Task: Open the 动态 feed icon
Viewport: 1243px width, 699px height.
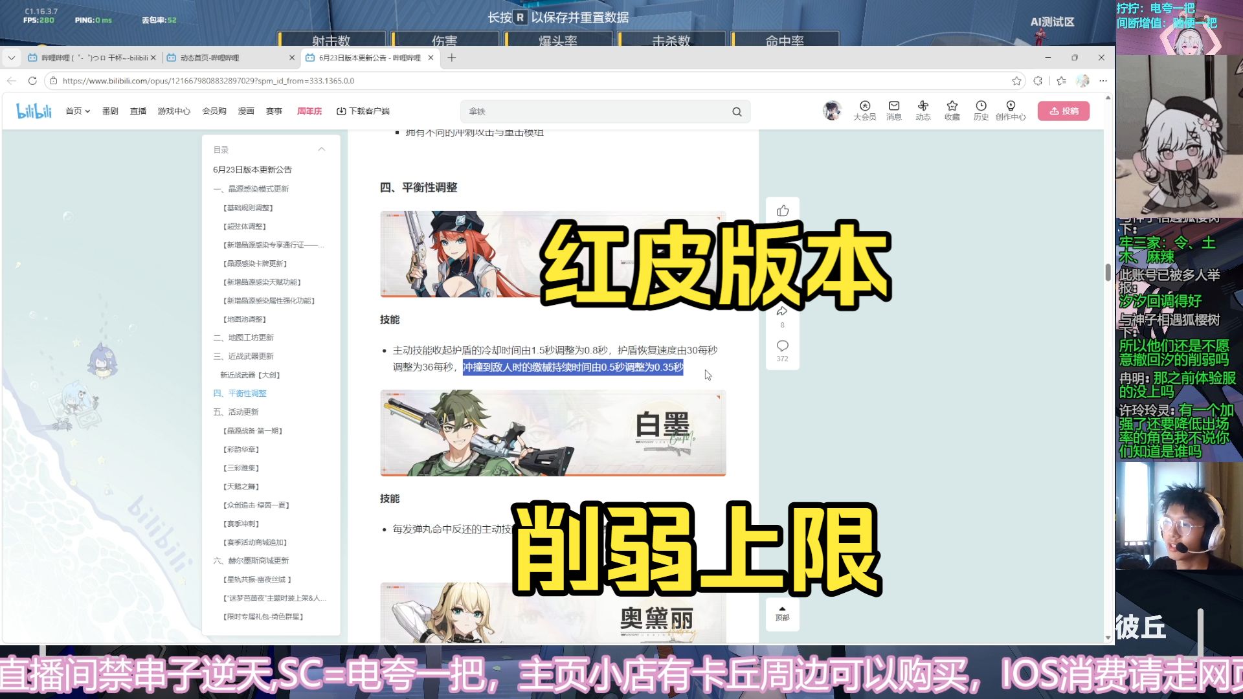Action: click(x=923, y=111)
